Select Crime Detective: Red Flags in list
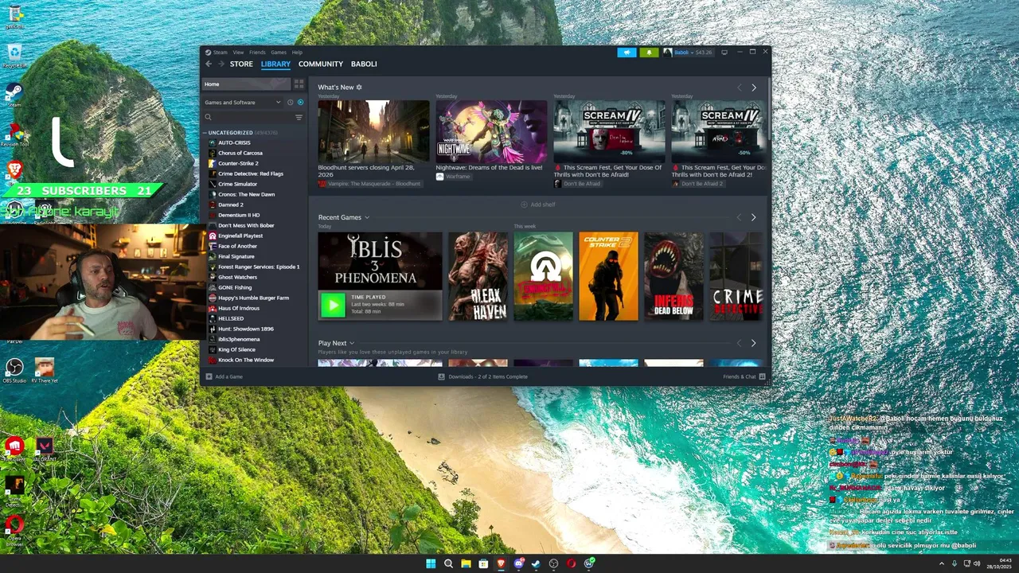 pos(251,173)
